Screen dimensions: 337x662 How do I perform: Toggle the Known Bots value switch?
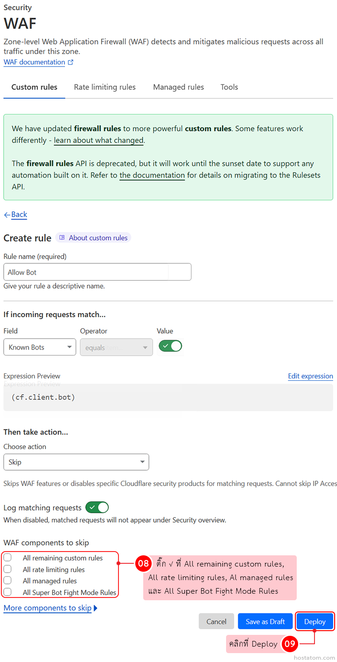[170, 346]
